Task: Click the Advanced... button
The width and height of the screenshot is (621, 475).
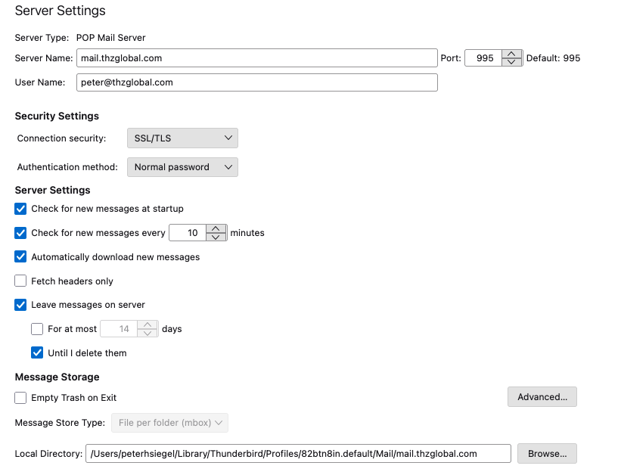Action: (542, 397)
